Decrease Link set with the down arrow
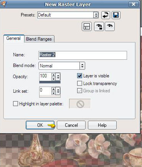142x167 pixels. tap(53, 93)
